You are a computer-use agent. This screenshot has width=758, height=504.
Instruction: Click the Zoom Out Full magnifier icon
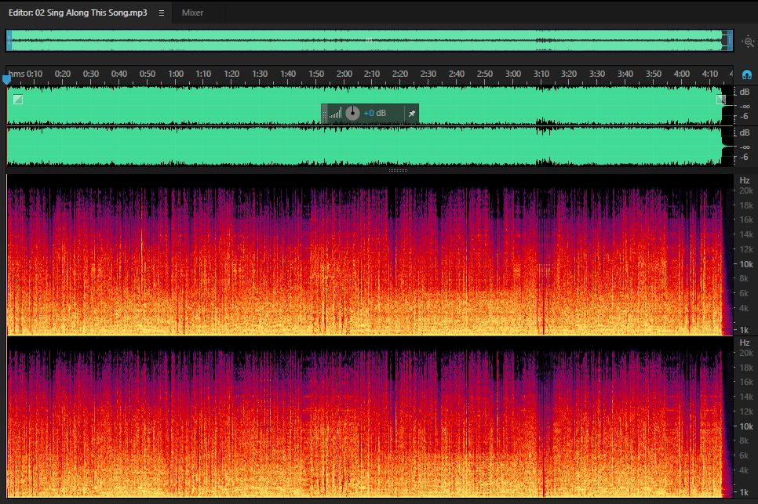click(749, 42)
